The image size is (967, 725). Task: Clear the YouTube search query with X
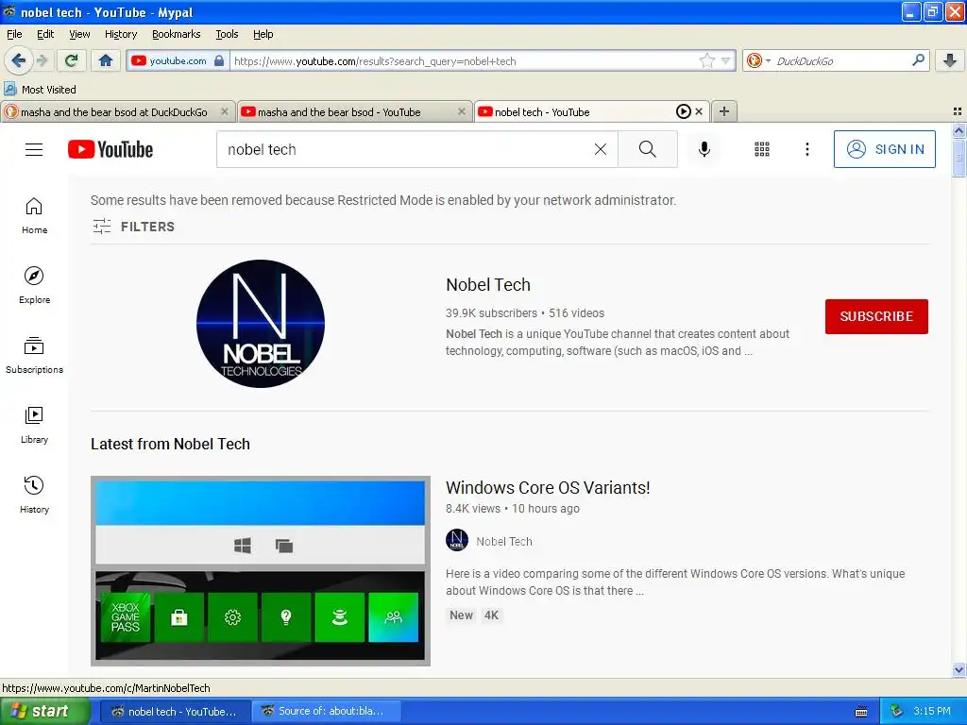coord(600,149)
